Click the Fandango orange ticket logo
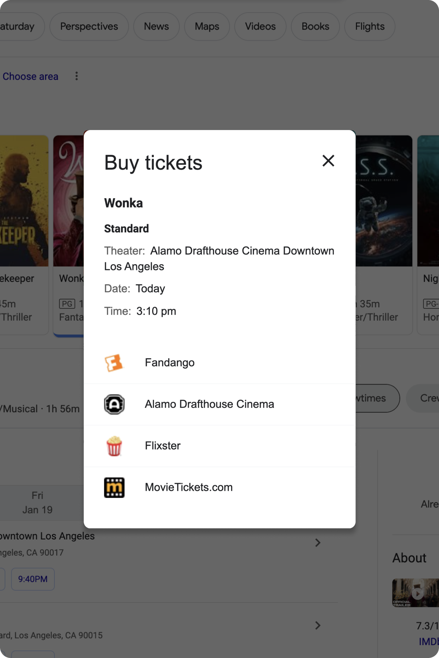 point(114,363)
